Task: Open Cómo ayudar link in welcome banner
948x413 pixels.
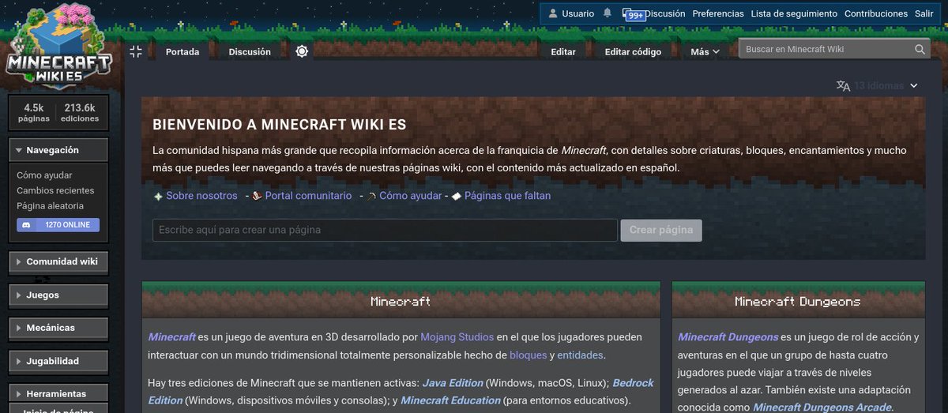Action: (x=410, y=196)
